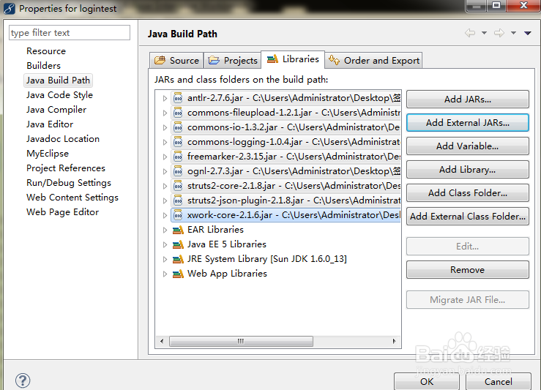Expand the xwork-core-2.1.6.jar entry
Screen dimensions: 541x390
[x=165, y=216]
